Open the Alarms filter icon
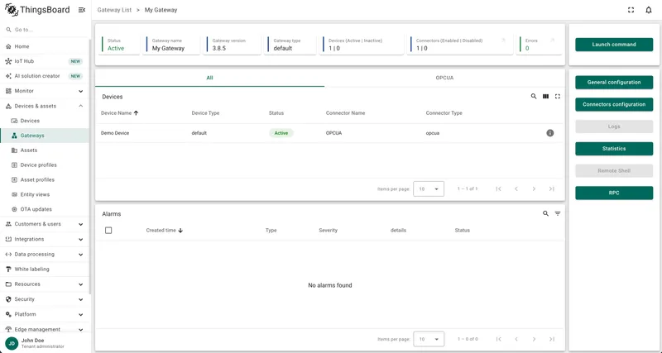Image resolution: width=662 pixels, height=353 pixels. coord(557,214)
